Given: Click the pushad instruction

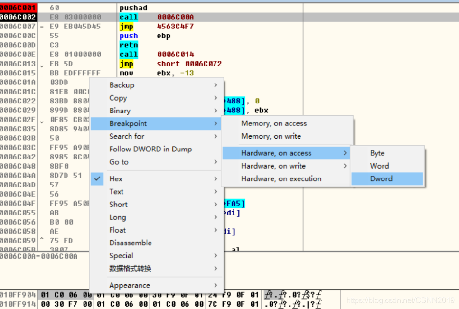Looking at the screenshot, I should point(133,8).
